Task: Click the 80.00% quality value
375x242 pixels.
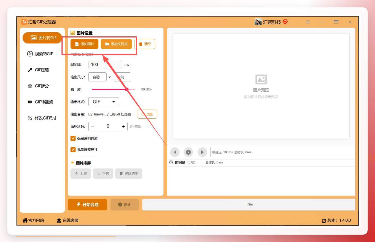Action: click(x=146, y=89)
